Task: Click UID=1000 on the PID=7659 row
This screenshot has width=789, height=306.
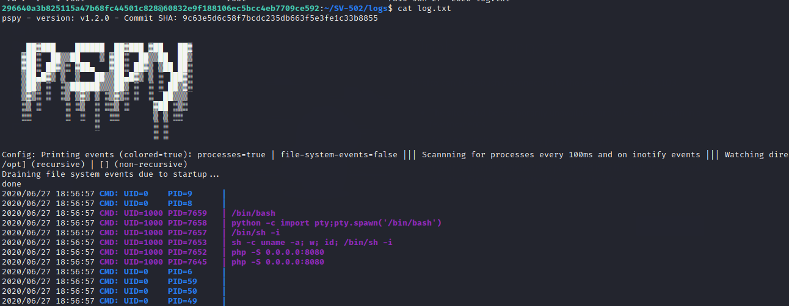Action: tap(144, 213)
